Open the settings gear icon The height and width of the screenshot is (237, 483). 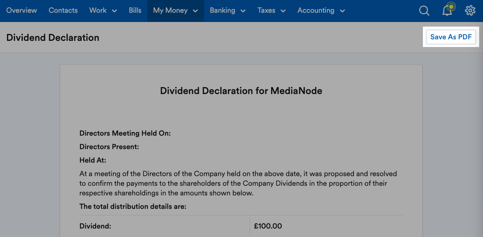tap(470, 11)
